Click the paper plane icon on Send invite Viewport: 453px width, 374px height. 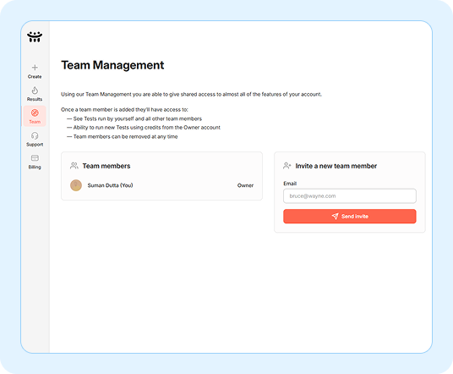pos(336,217)
